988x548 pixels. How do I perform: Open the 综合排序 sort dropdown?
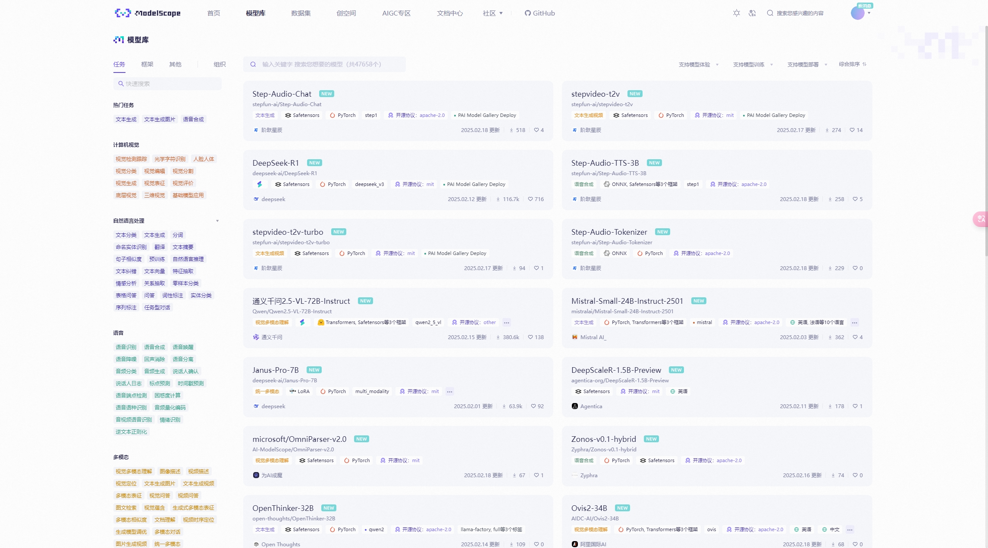pos(853,64)
